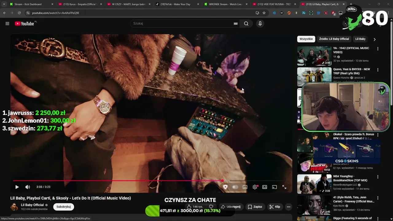Dislike the video with the thumbs down
Viewport: 393px width, 221px height.
coord(211,207)
